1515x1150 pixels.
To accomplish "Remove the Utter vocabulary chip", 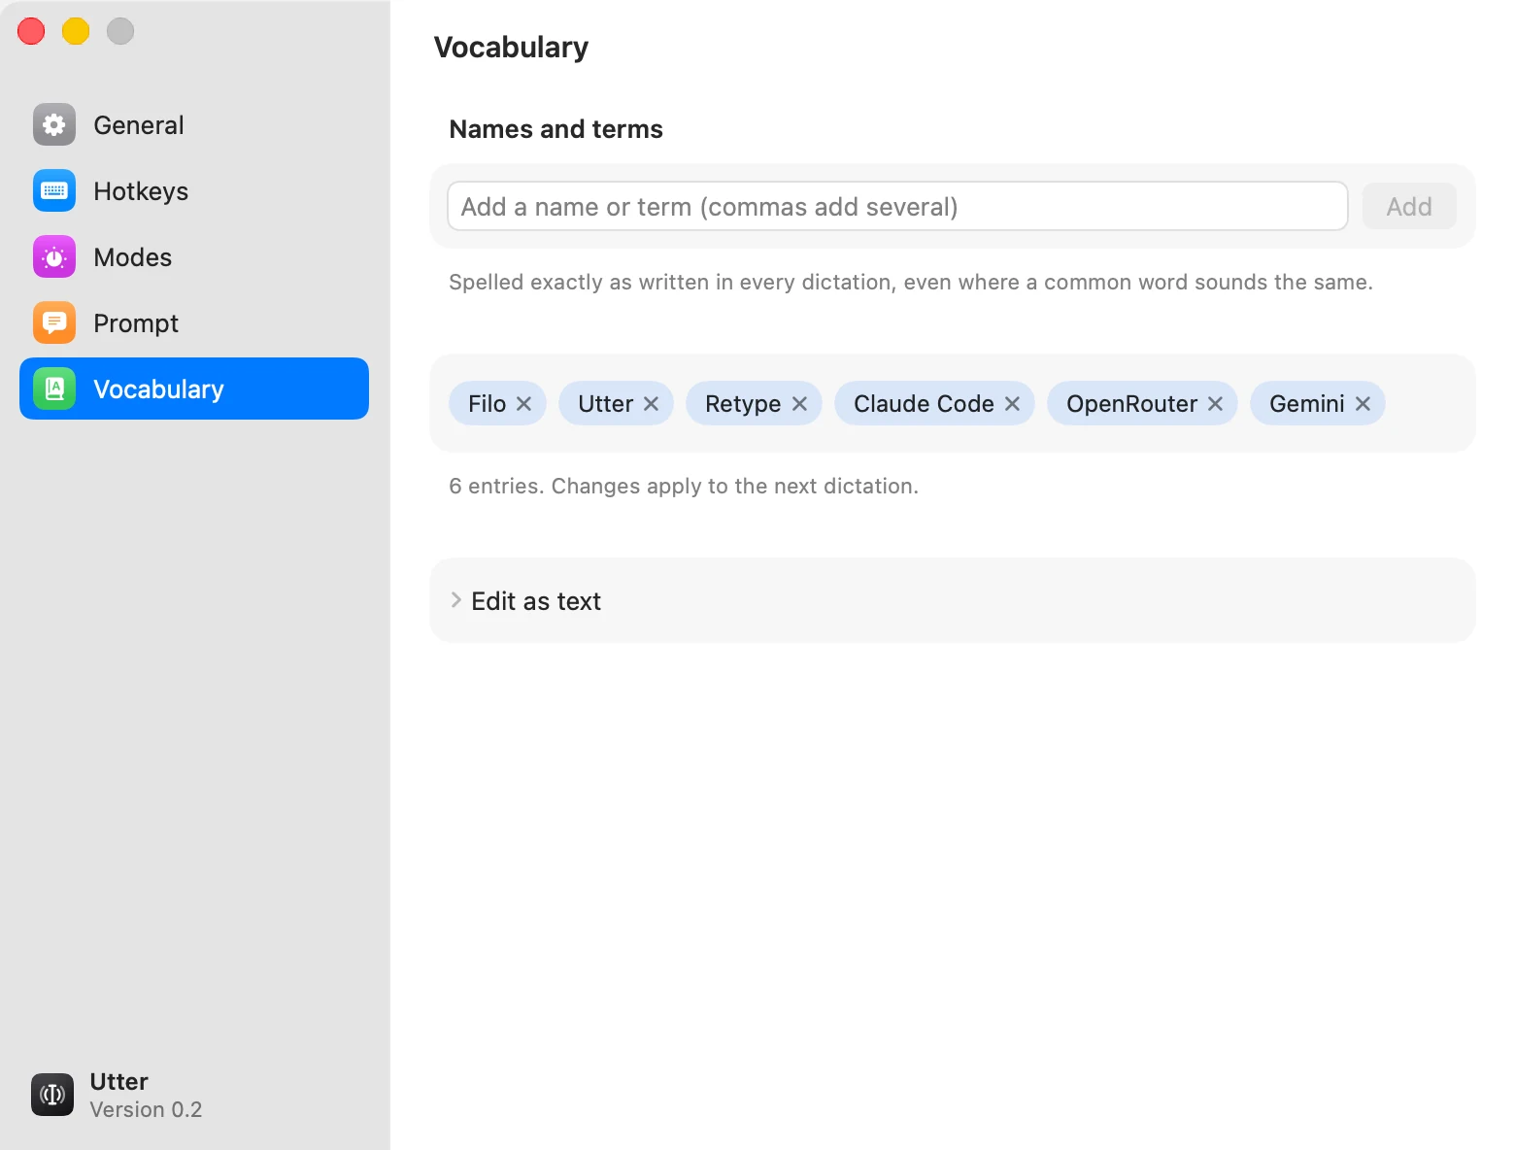I will tap(651, 403).
